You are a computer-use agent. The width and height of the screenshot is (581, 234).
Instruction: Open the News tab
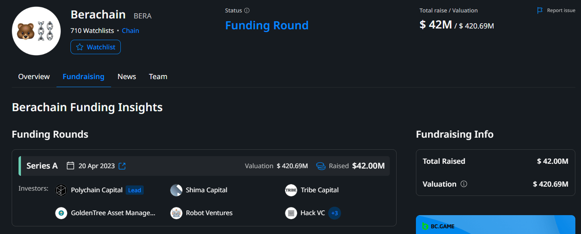[126, 76]
